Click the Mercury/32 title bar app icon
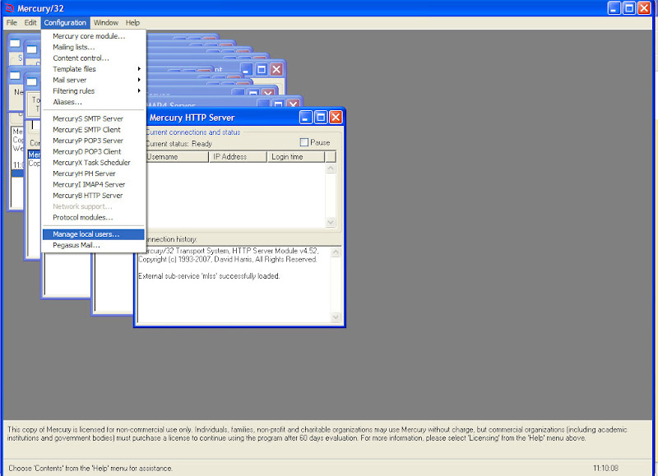658x476 pixels. pos(9,8)
